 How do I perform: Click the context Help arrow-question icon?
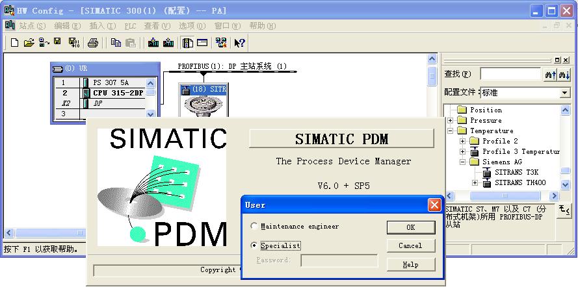pyautogui.click(x=240, y=43)
